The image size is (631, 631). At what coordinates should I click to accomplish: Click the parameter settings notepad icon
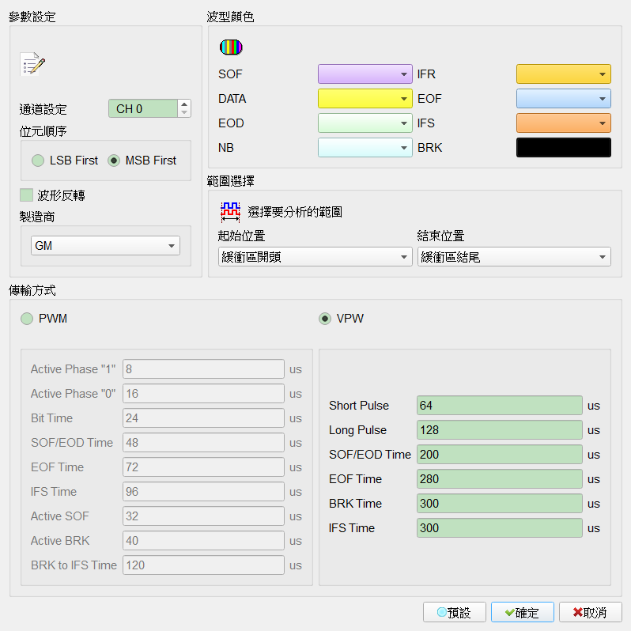click(32, 64)
